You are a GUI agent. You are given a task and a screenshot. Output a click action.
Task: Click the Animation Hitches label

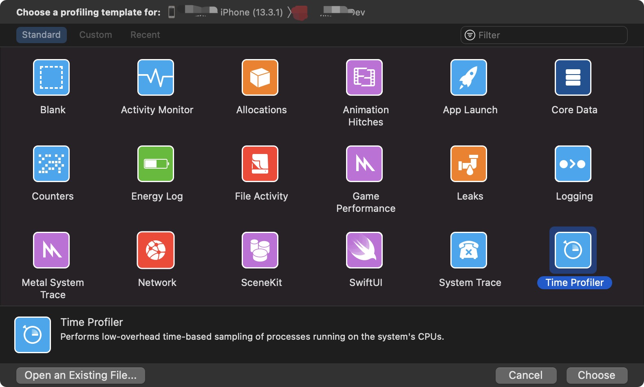366,116
